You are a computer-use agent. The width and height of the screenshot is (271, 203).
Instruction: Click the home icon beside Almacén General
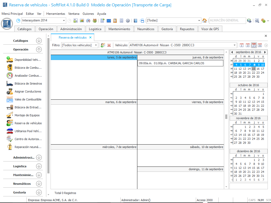click(x=204, y=21)
